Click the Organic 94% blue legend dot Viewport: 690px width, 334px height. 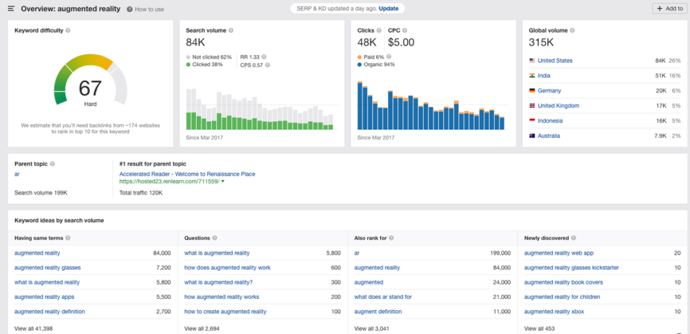click(360, 65)
